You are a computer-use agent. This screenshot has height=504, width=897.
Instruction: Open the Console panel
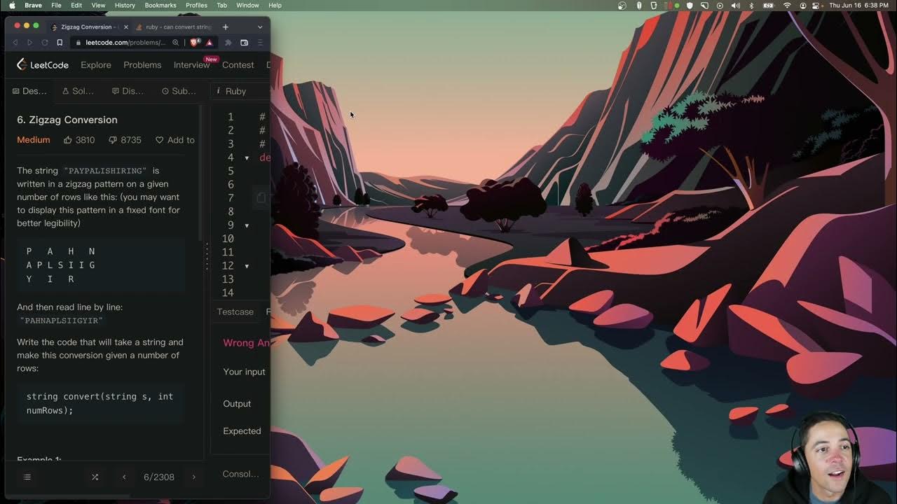click(x=241, y=474)
